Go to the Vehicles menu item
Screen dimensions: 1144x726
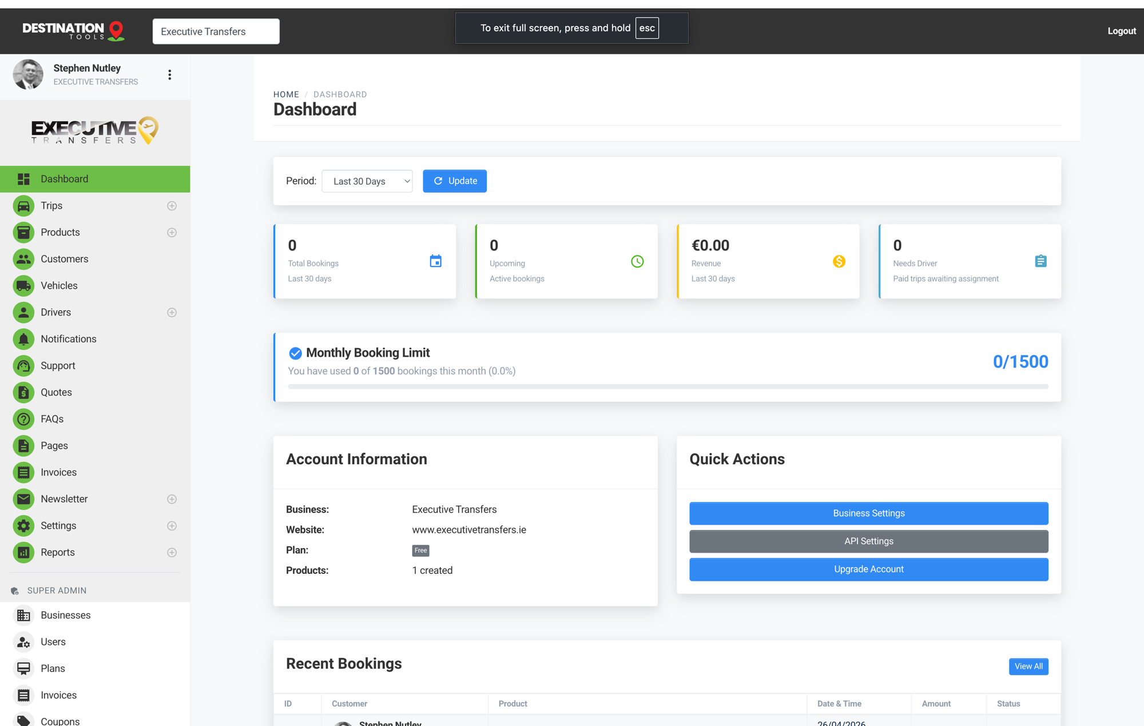click(95, 286)
